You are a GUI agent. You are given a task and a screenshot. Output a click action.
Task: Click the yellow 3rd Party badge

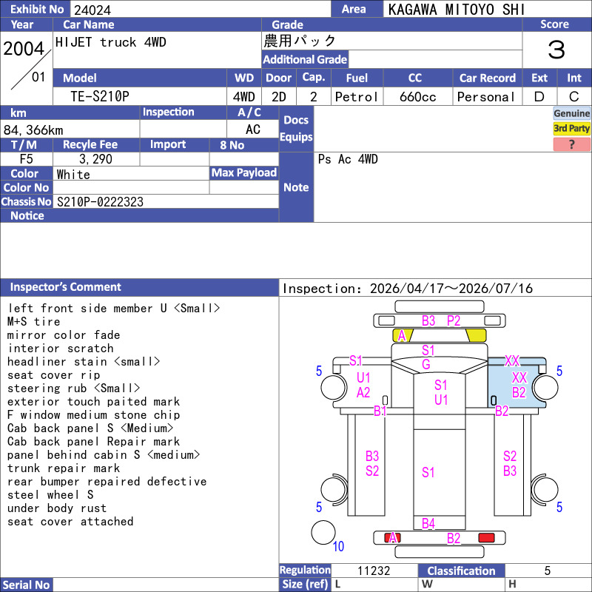pyautogui.click(x=571, y=129)
